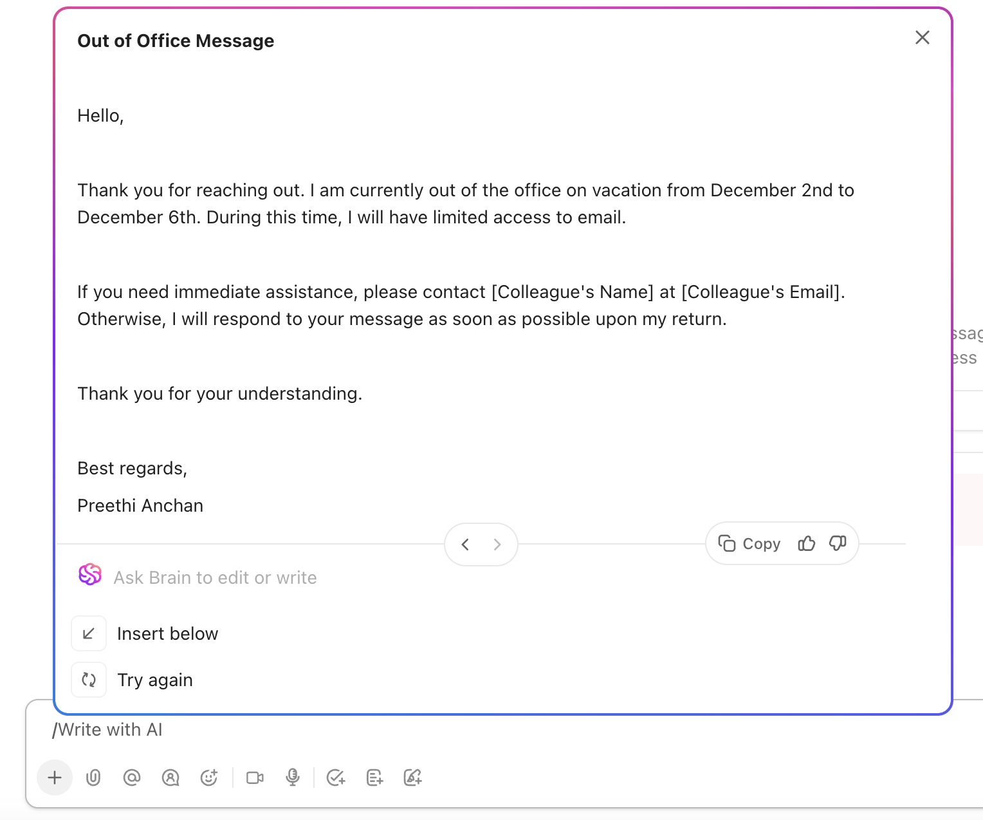The image size is (983, 820).
Task: Add an emoji reaction from the toolbar
Action: coord(209,778)
